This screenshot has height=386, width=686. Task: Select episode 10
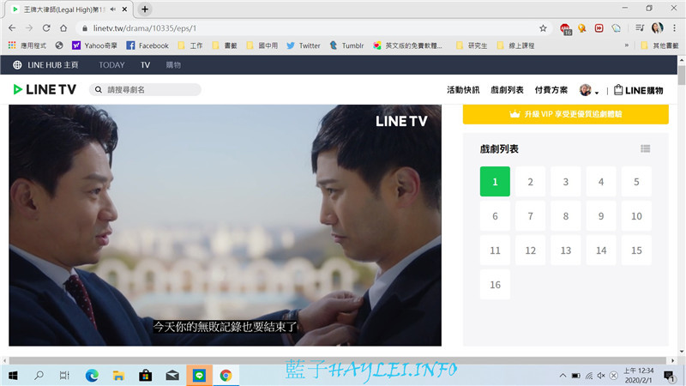point(636,216)
